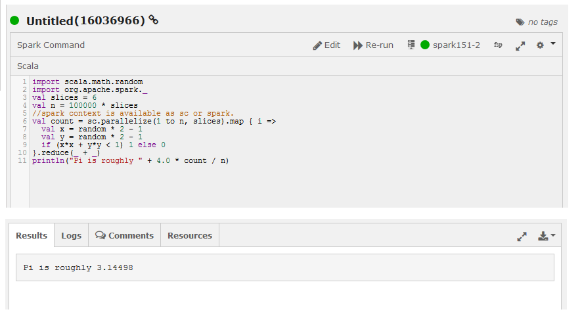The image size is (582, 322).
Task: Open the gear settings menu in the command toolbar
Action: tap(540, 45)
